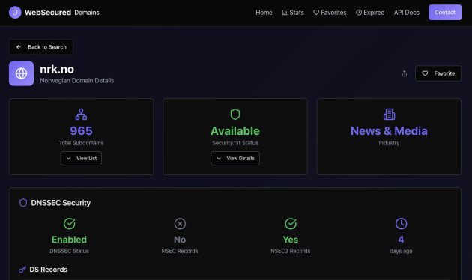
Task: Click the DS Records heading
Action: coord(49,270)
